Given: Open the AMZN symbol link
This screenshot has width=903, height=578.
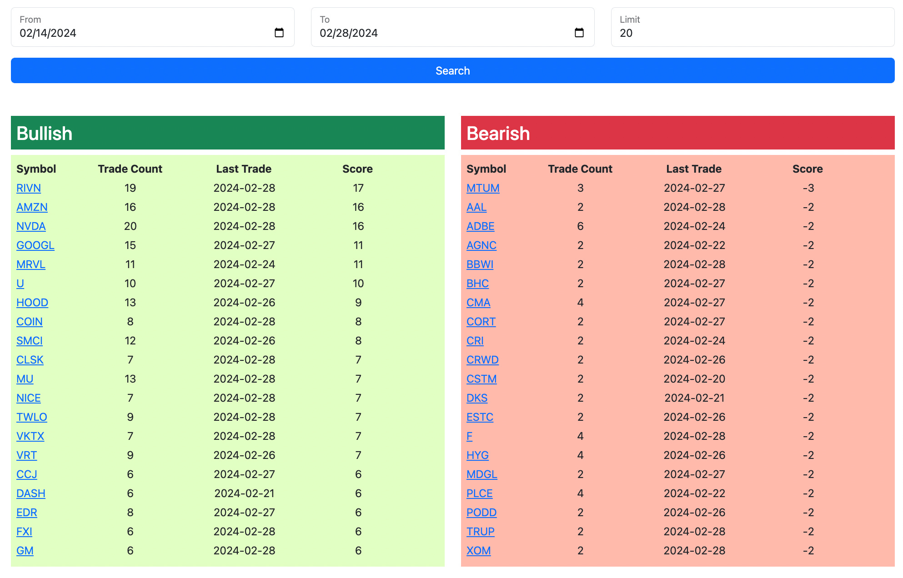Looking at the screenshot, I should [x=32, y=207].
